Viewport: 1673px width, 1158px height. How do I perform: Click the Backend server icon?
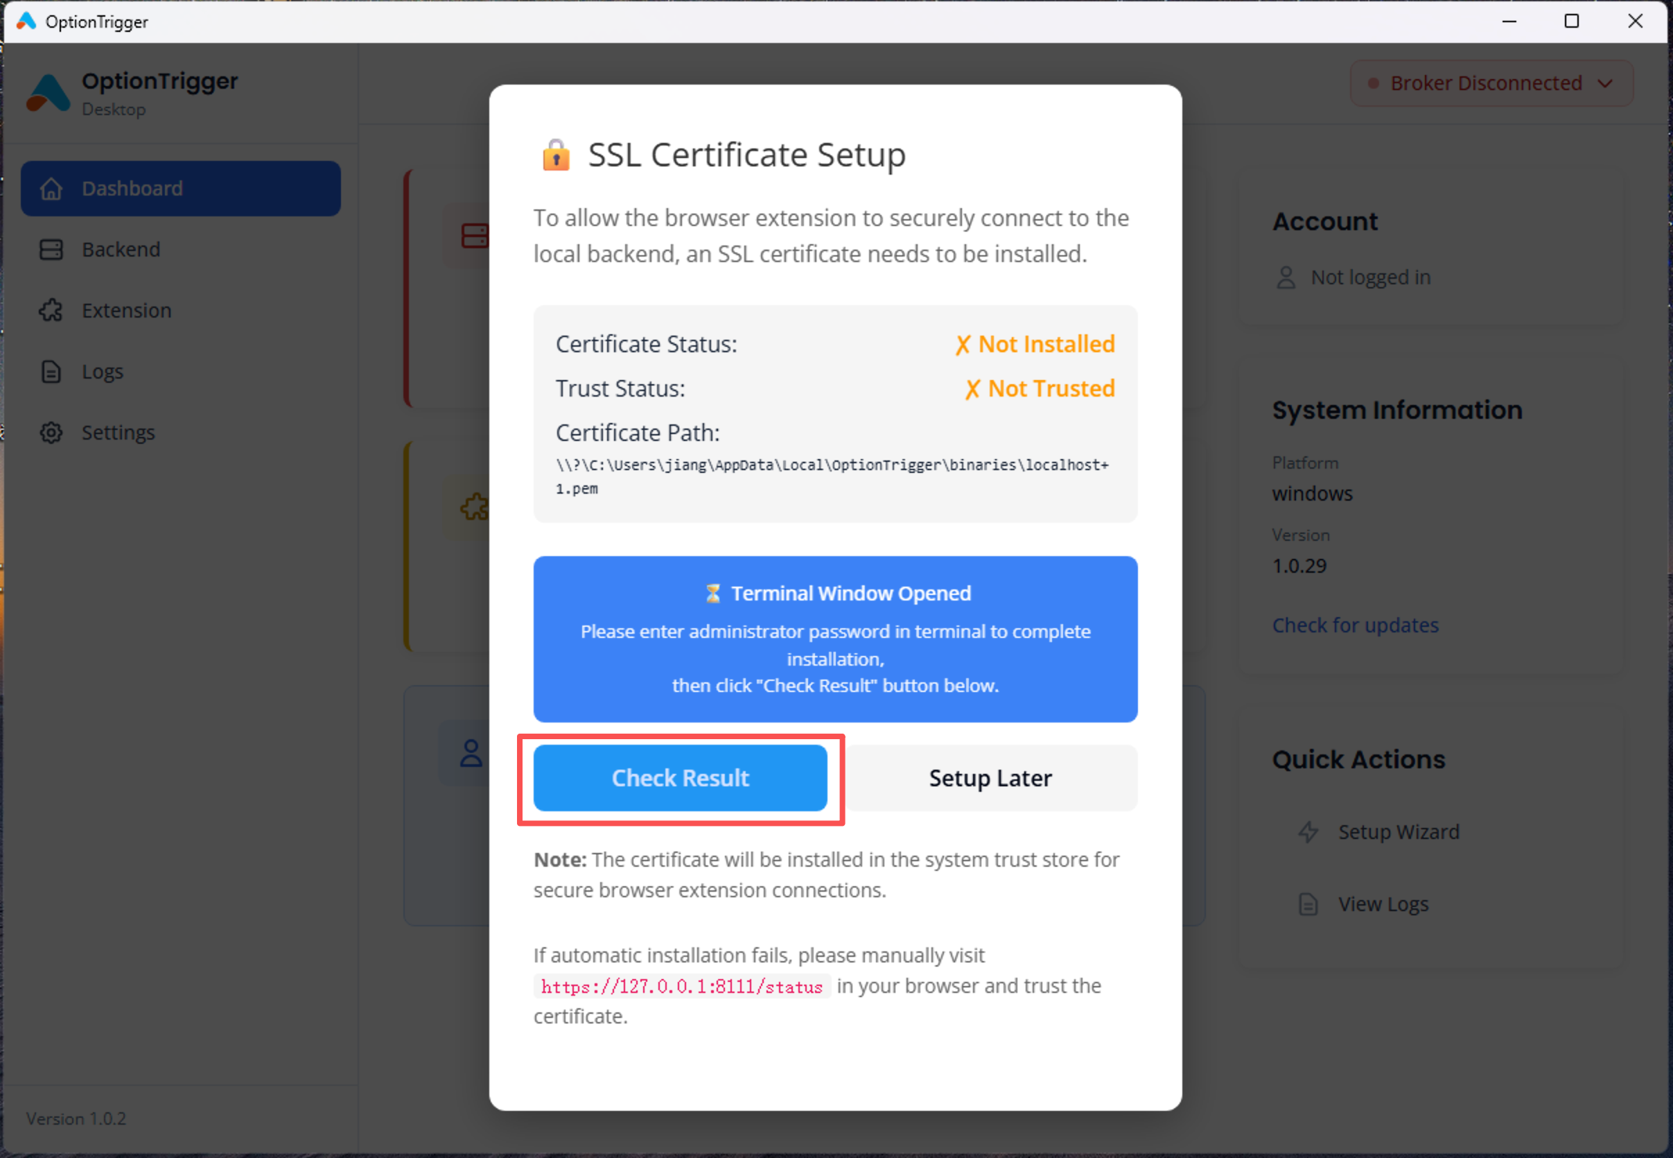[x=51, y=250]
